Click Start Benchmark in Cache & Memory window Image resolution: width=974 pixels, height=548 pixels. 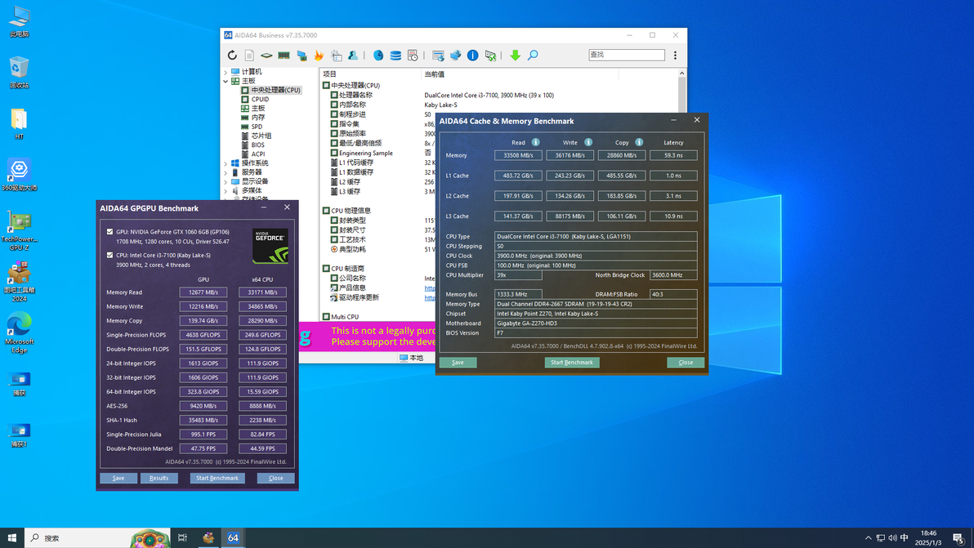(x=571, y=363)
